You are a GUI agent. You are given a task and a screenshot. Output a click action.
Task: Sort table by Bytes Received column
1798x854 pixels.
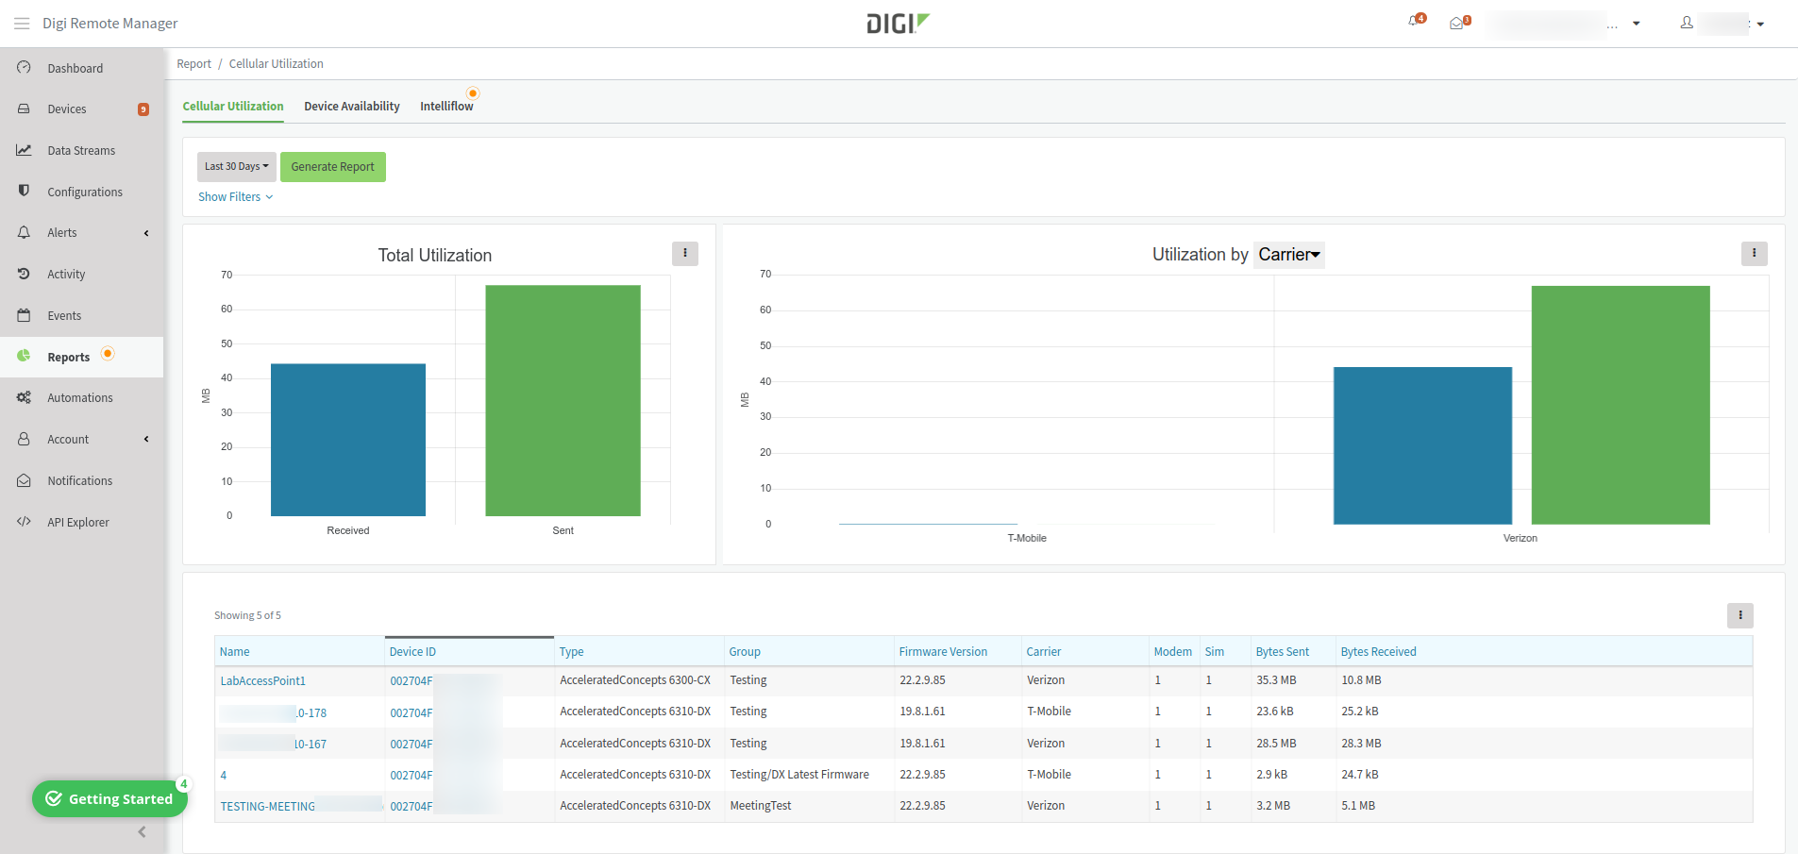pyautogui.click(x=1378, y=652)
